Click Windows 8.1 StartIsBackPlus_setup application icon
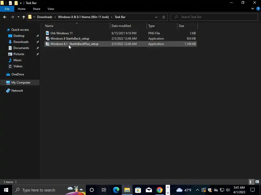This screenshot has width=261, height=195. [47, 44]
